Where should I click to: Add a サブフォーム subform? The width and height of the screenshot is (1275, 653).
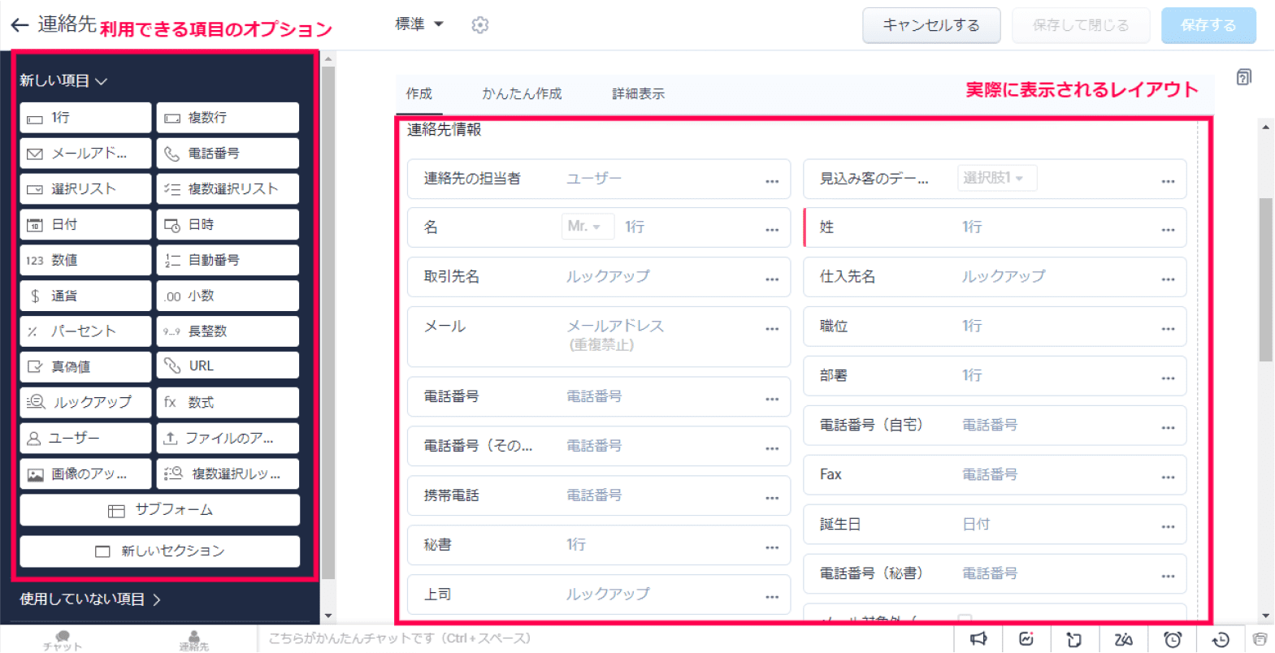[x=159, y=510]
